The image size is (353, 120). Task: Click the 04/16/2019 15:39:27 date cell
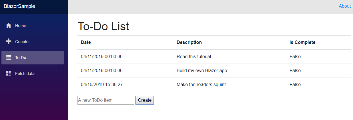(102, 84)
